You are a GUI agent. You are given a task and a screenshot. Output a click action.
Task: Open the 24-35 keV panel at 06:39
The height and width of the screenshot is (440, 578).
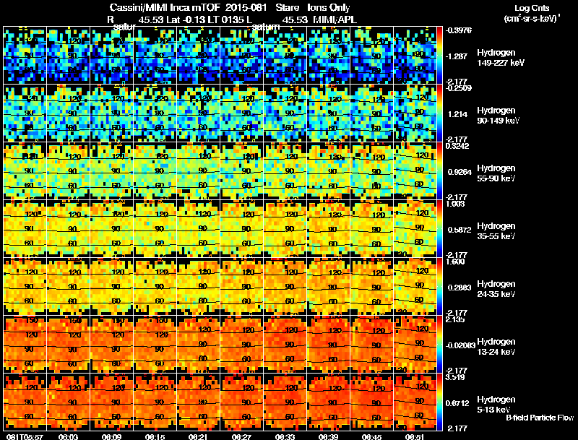point(329,287)
